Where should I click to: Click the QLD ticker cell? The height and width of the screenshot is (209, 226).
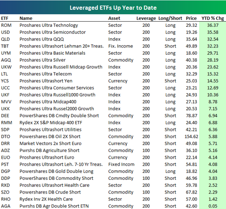click(5, 39)
